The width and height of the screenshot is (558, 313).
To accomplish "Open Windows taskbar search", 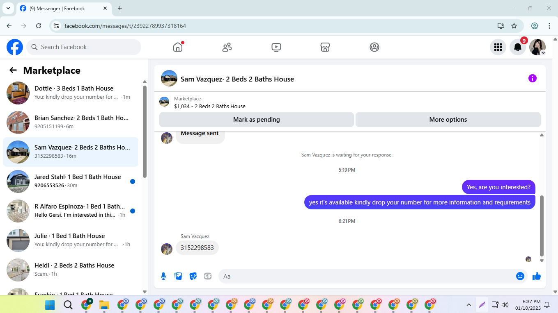I will [x=68, y=305].
